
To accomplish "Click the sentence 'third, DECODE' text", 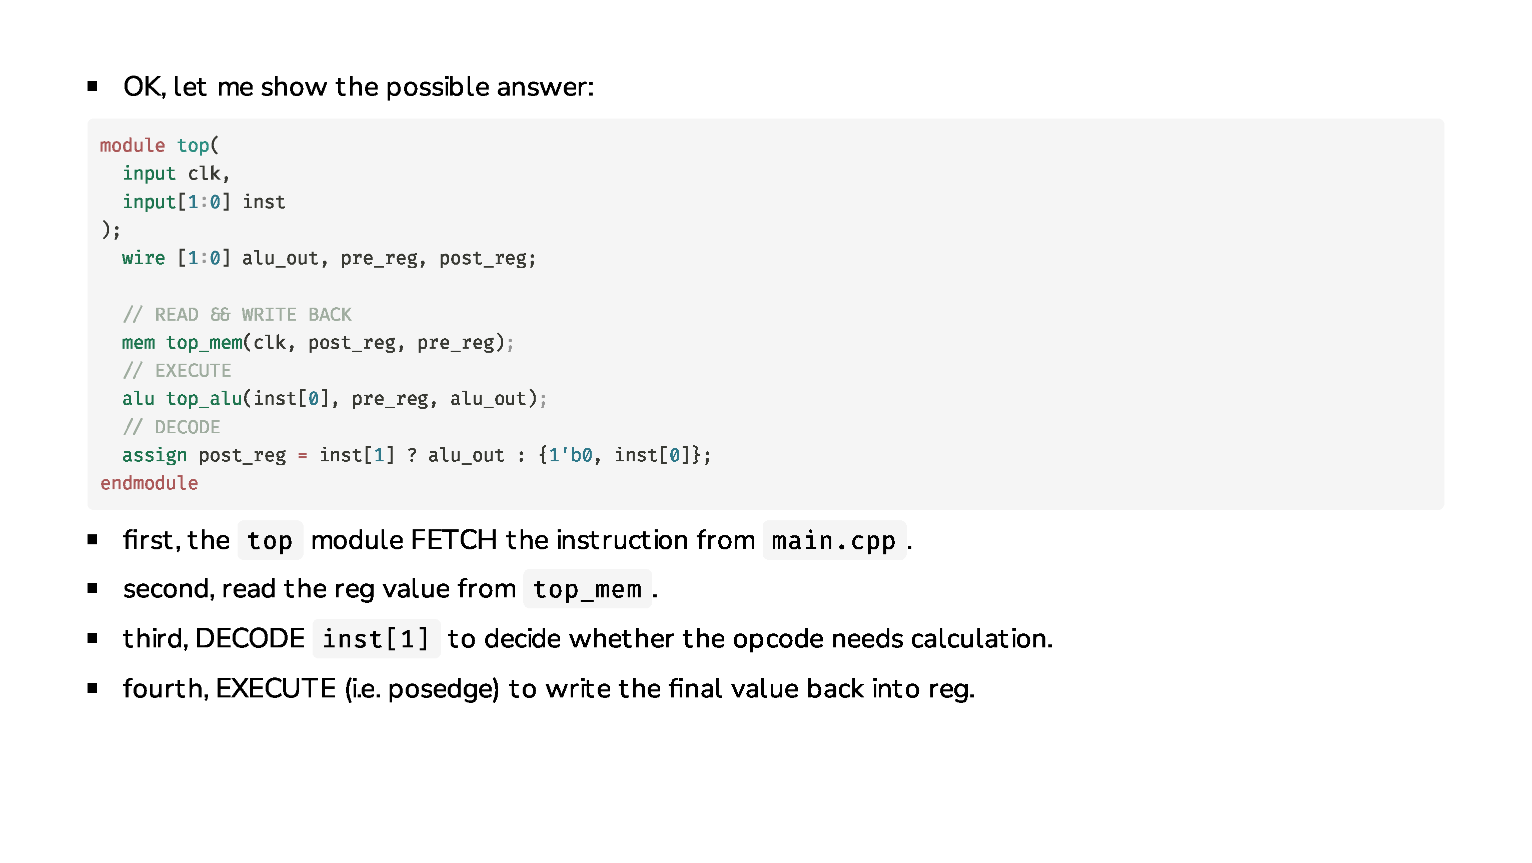I will 214,638.
